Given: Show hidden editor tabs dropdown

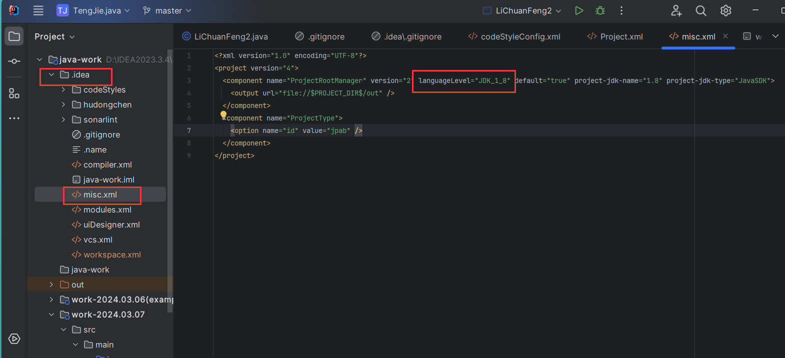Looking at the screenshot, I should [775, 36].
